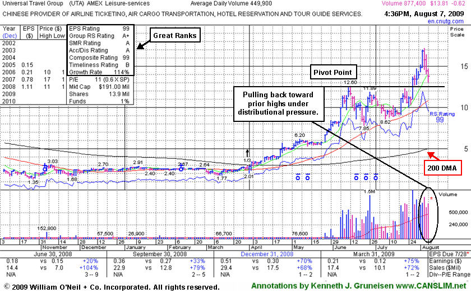Select the Universal Travel Group company name
Screen dimensions: 471x293
tap(33, 3)
